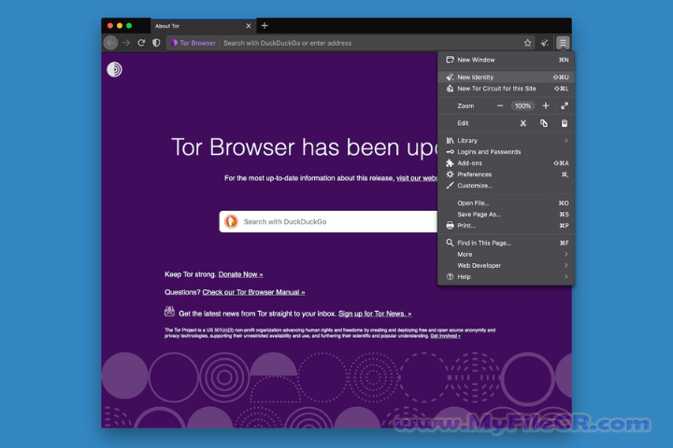The width and height of the screenshot is (673, 448).
Task: Choose Find in This Page...
Action: click(x=506, y=243)
